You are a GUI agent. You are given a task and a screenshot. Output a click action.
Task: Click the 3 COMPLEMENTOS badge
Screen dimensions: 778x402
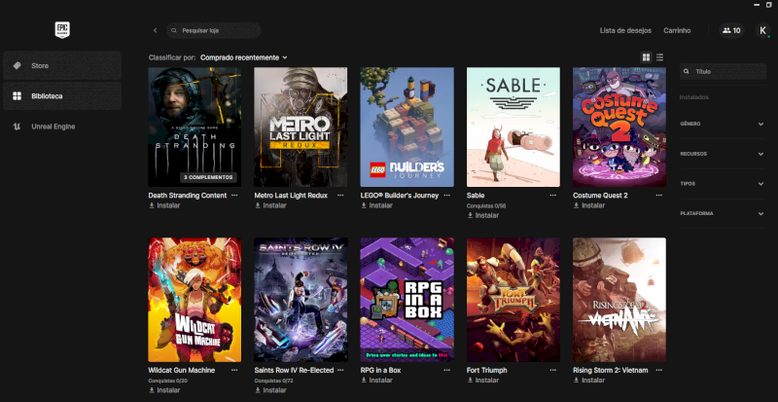(x=208, y=177)
